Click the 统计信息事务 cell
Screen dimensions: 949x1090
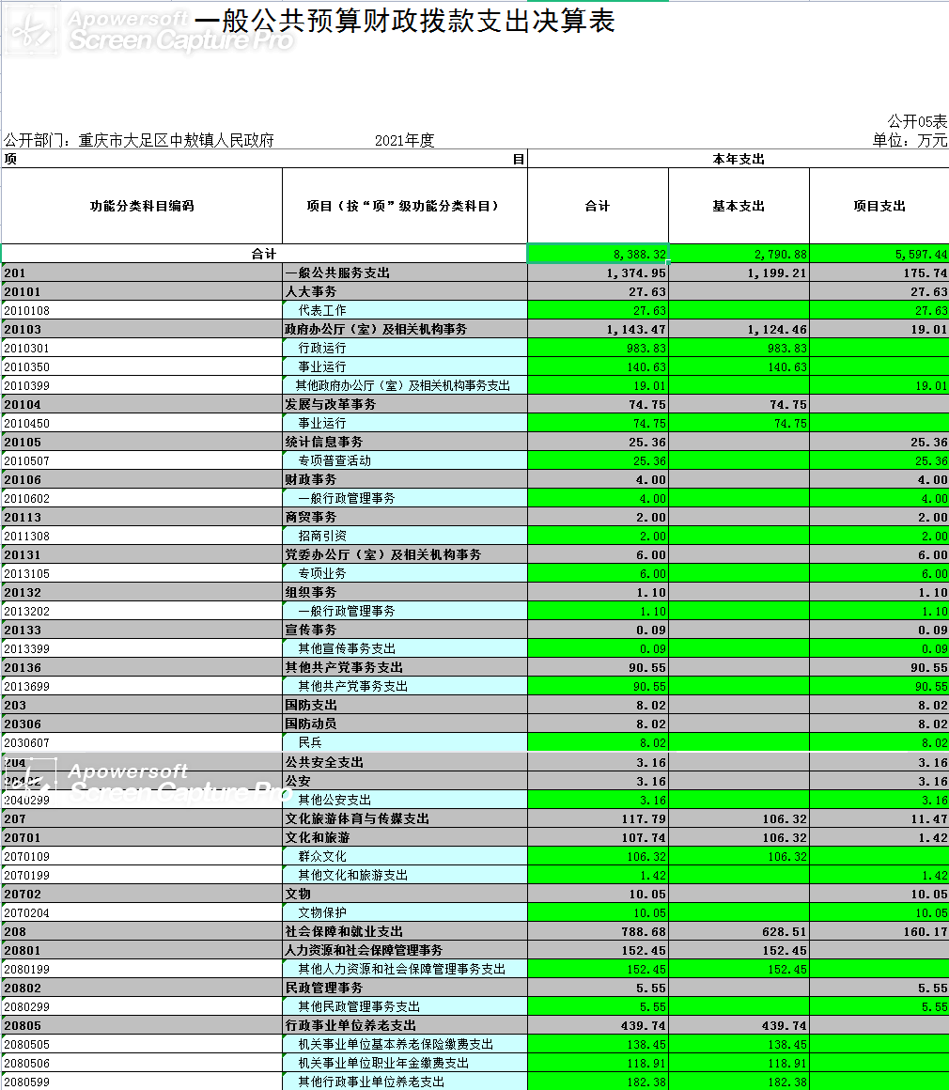[x=405, y=442]
